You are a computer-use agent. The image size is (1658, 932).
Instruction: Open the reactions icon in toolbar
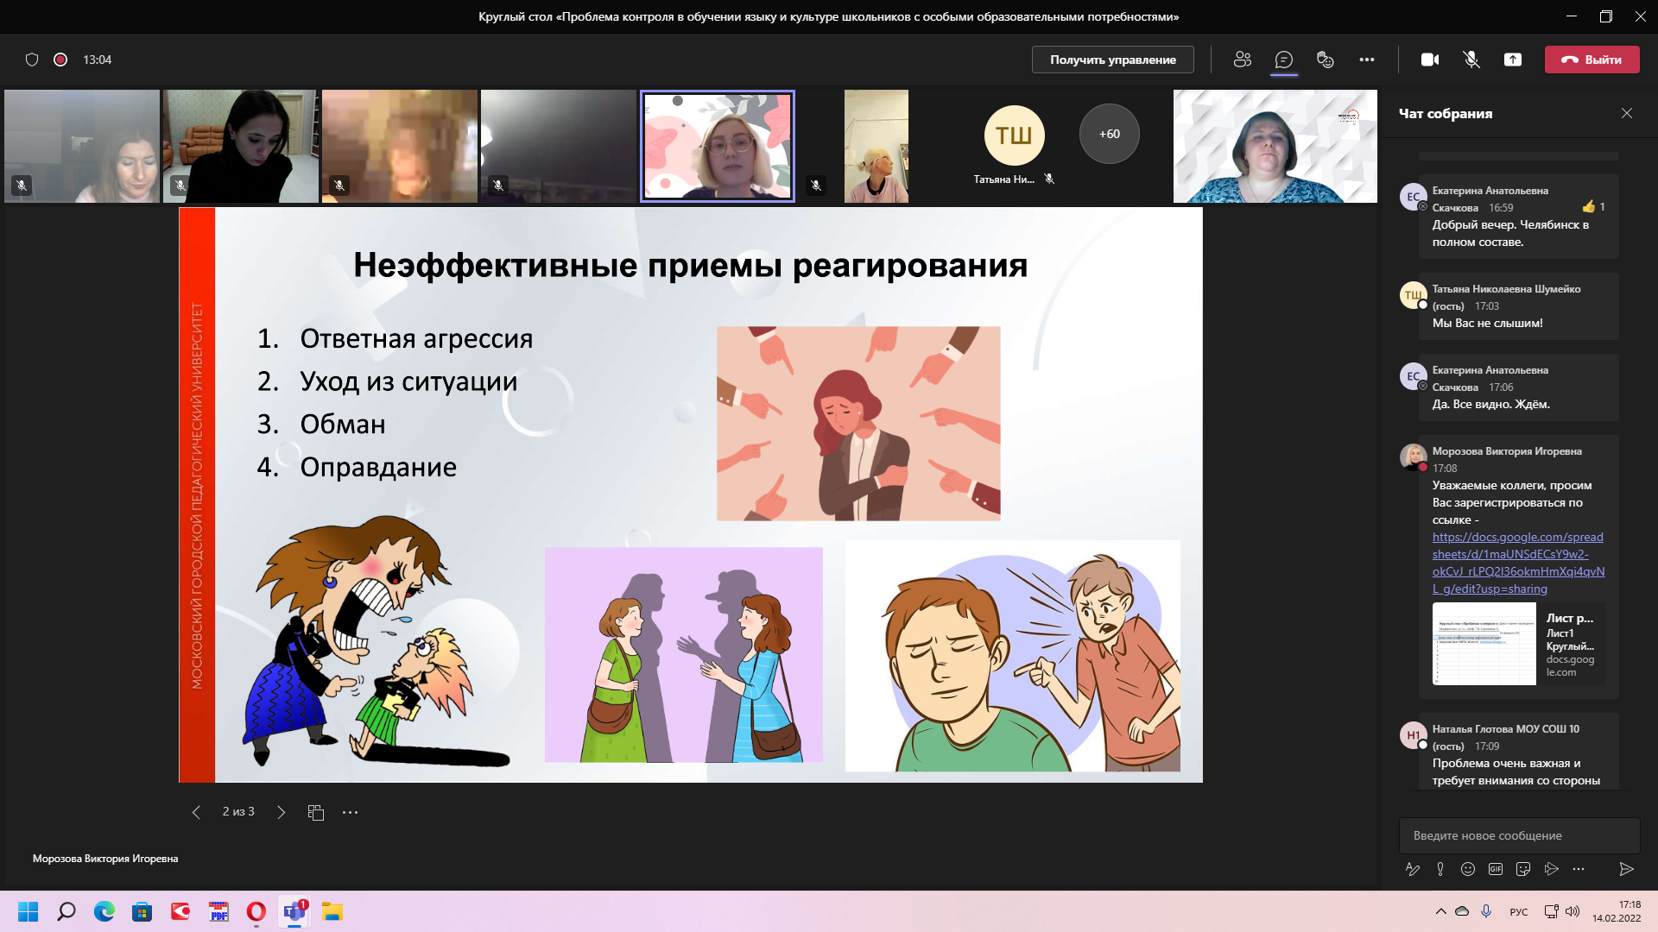1325,60
